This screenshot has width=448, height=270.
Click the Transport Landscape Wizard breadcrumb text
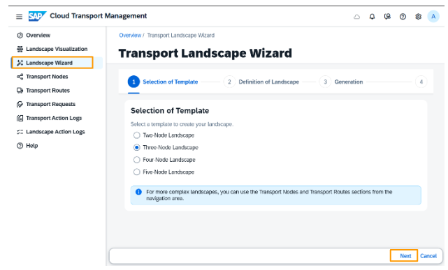coord(181,36)
